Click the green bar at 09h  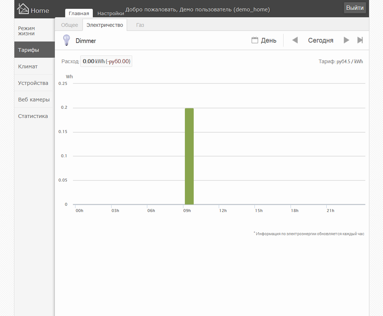pyautogui.click(x=189, y=156)
